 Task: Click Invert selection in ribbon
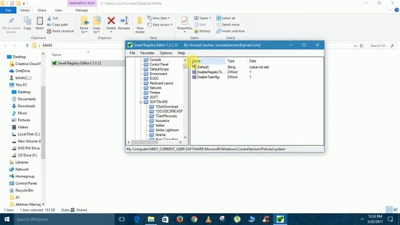tap(231, 31)
